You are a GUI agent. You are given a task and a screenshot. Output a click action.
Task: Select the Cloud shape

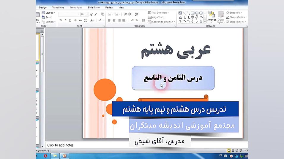(201, 17)
